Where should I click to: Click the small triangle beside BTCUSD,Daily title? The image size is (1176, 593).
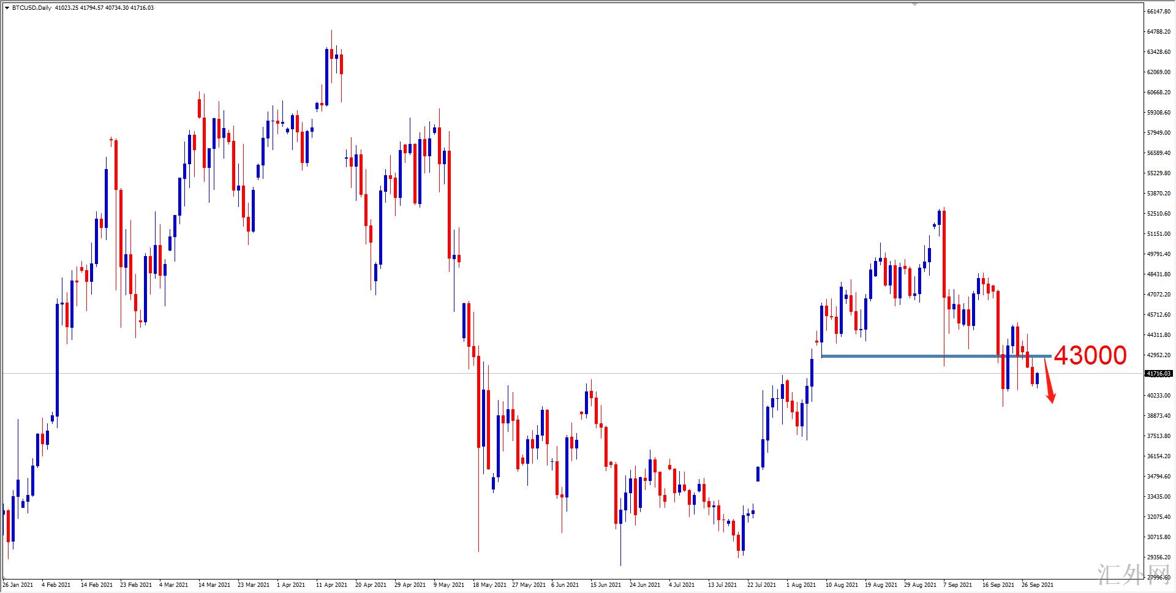pos(7,8)
